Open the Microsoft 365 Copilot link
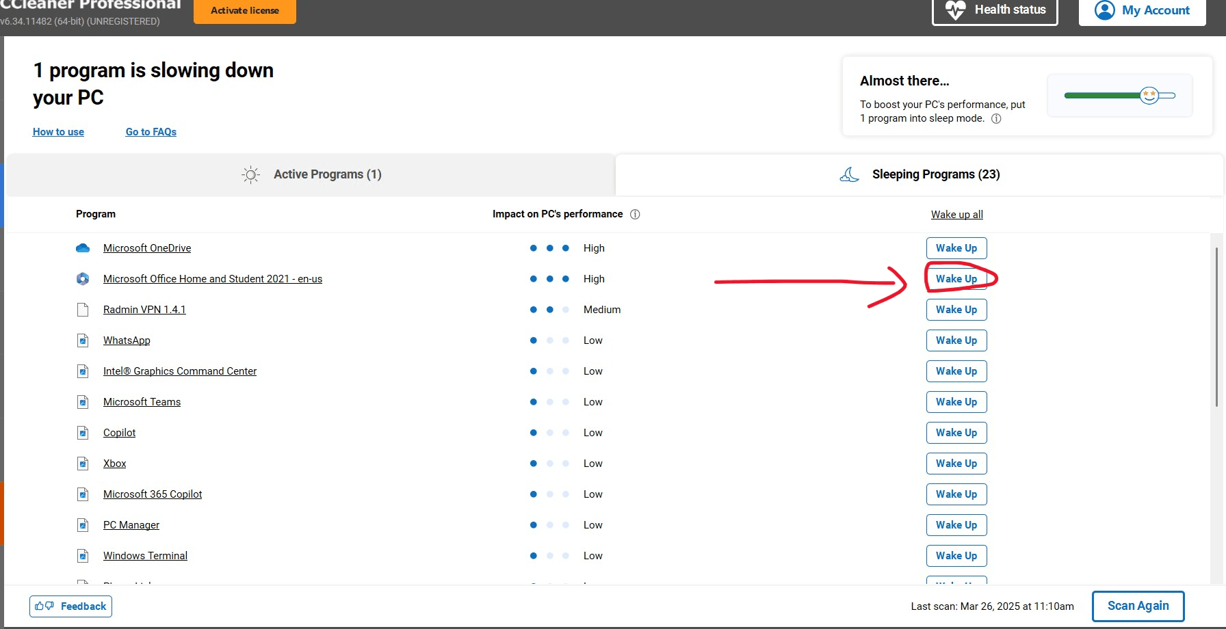This screenshot has width=1226, height=629. (153, 494)
